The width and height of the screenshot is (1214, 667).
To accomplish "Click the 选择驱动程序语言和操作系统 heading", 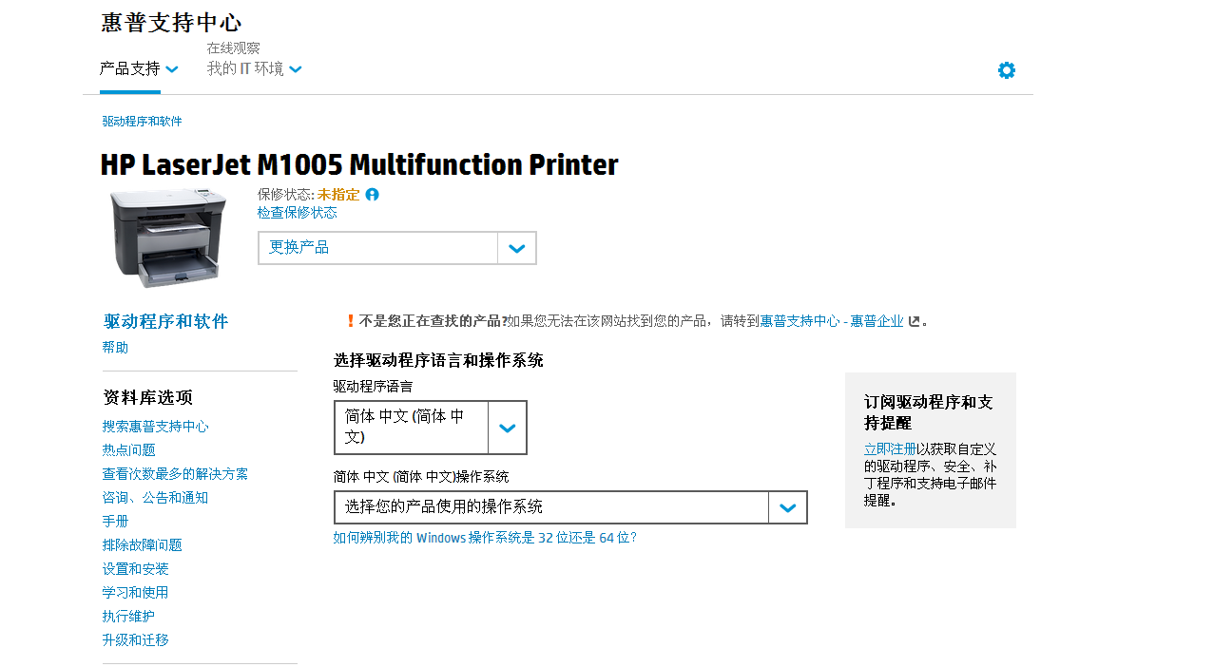I will [x=438, y=361].
